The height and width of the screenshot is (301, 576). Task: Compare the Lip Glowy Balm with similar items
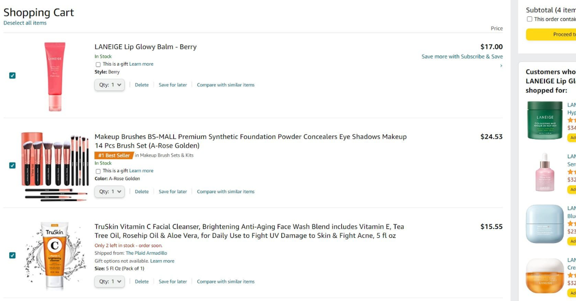[226, 85]
